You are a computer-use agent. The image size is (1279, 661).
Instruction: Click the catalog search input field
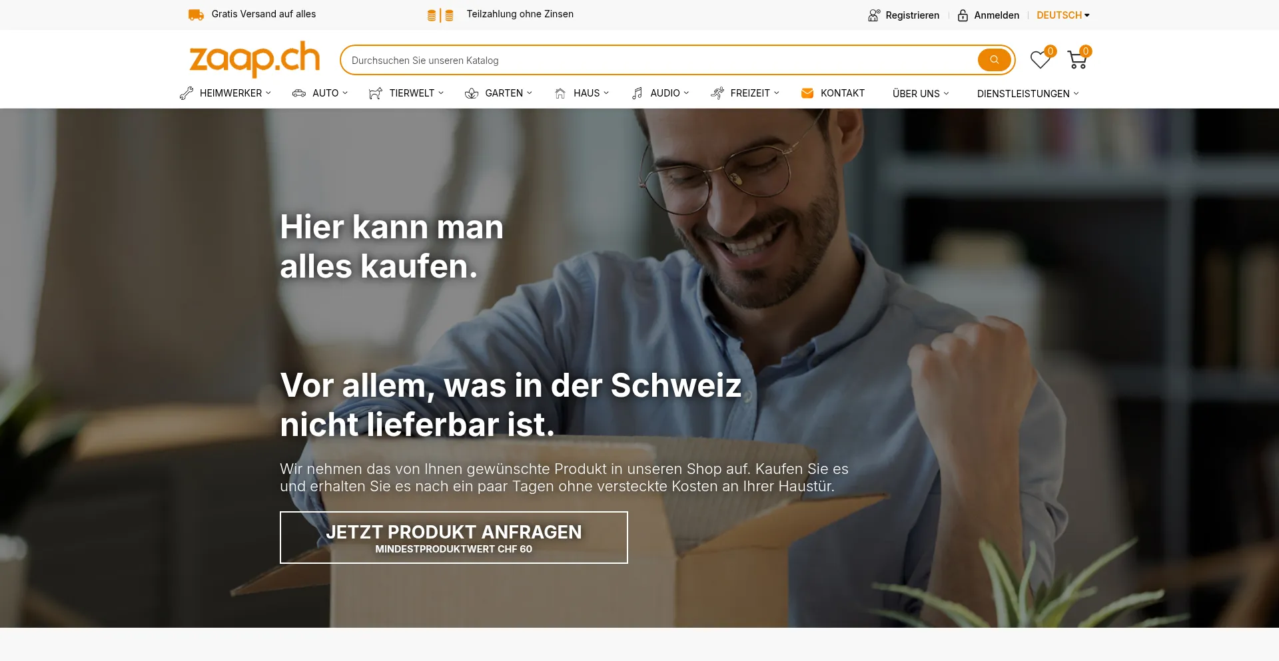coord(659,60)
